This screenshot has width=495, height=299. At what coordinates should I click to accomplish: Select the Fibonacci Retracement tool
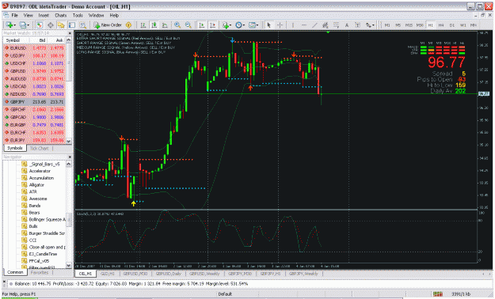click(336, 25)
